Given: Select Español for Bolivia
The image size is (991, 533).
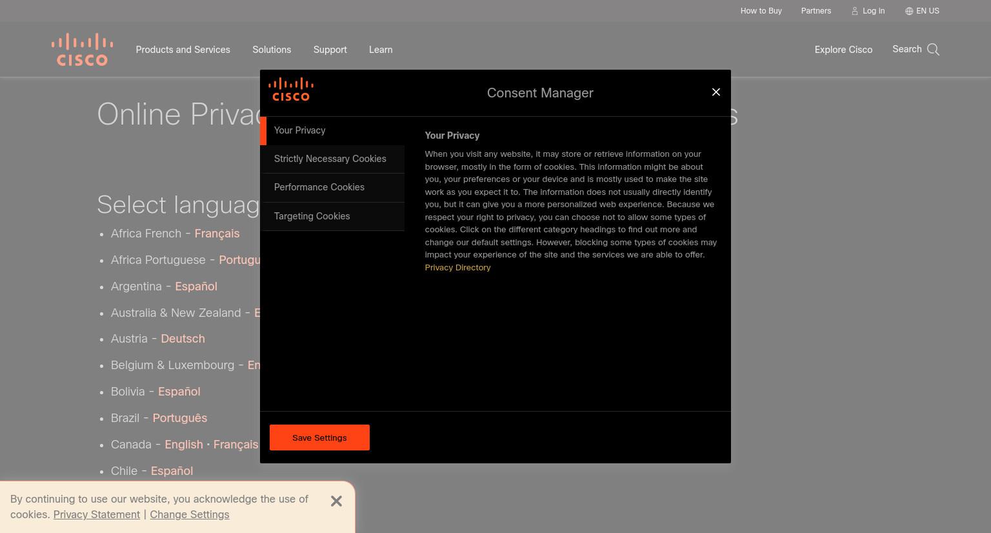Looking at the screenshot, I should click(179, 392).
